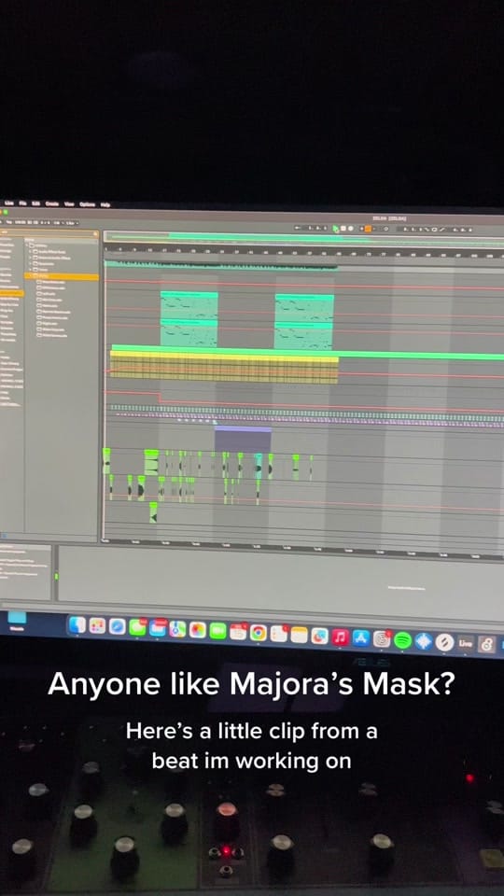Click the browser search field
This screenshot has height=896, width=504.
coord(50,232)
